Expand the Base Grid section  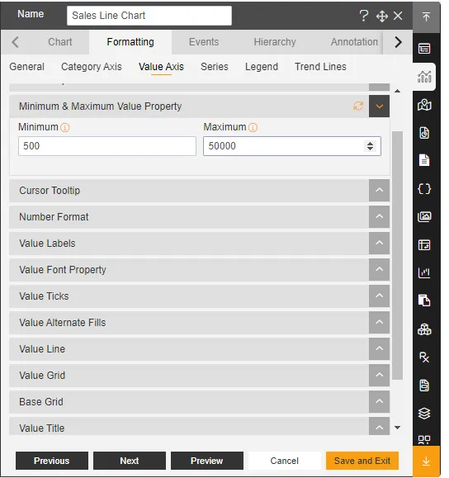pyautogui.click(x=379, y=402)
